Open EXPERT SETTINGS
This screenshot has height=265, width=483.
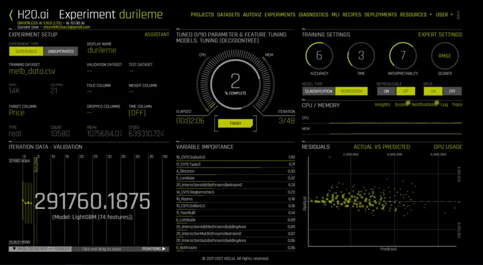[440, 34]
